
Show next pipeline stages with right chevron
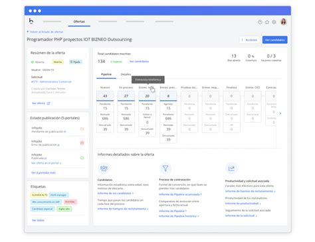[x=280, y=113]
